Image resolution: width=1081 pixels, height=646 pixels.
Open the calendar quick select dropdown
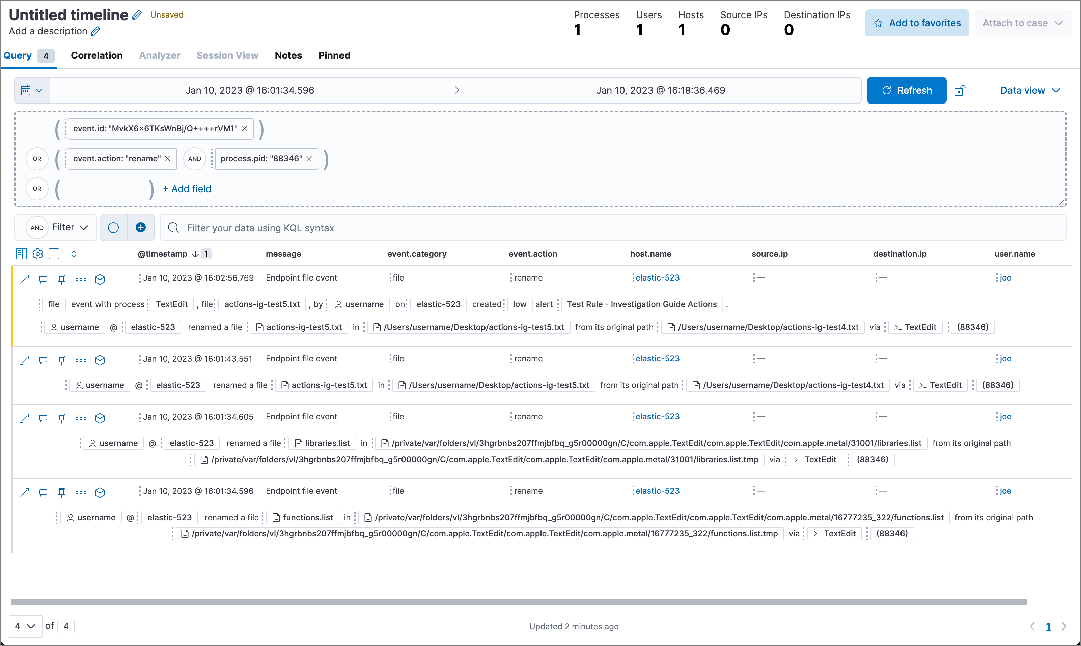click(31, 90)
